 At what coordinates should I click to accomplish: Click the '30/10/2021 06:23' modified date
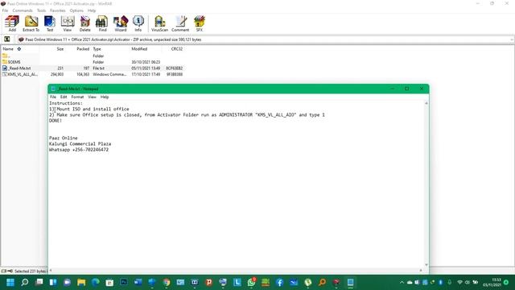[146, 62]
